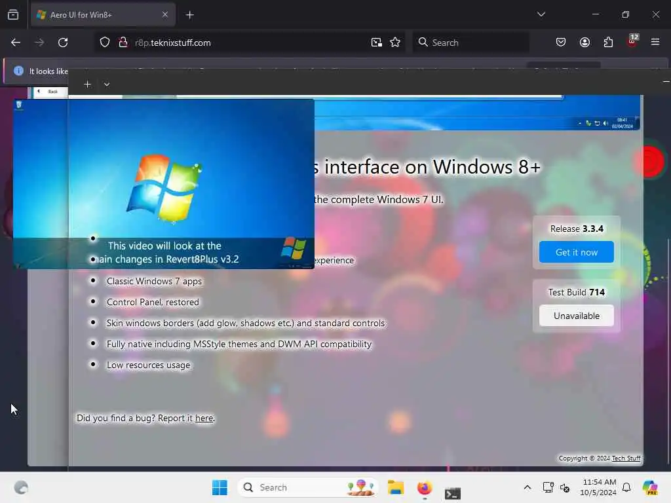Screen dimensions: 671x503
Task: Click the Get it now button
Action: [x=577, y=252]
